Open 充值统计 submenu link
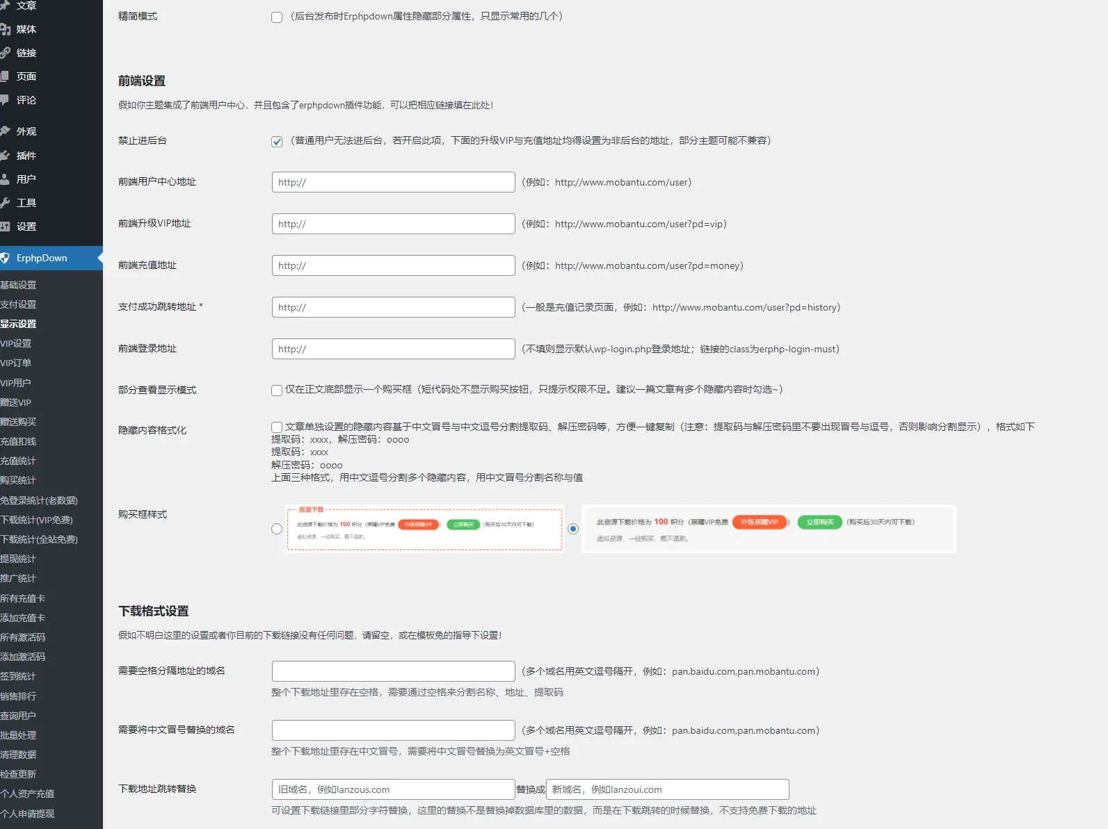The width and height of the screenshot is (1108, 829). pyautogui.click(x=18, y=461)
